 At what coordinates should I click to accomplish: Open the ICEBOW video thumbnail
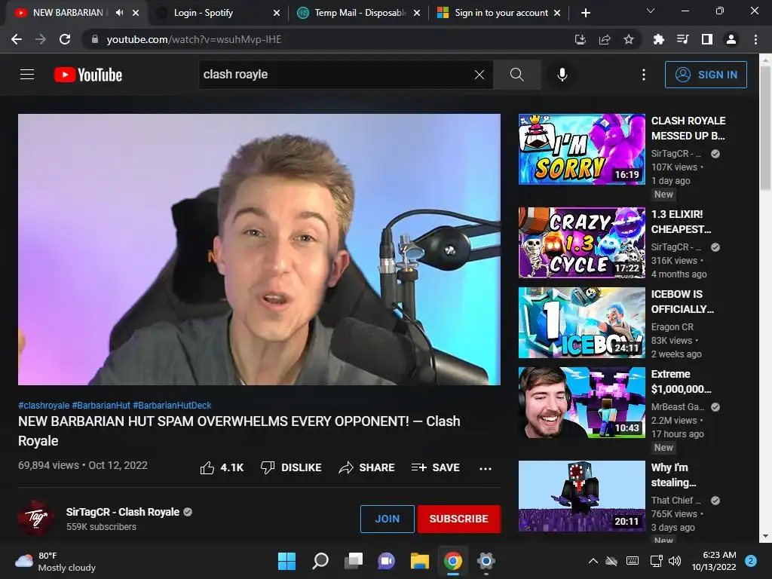coord(581,323)
